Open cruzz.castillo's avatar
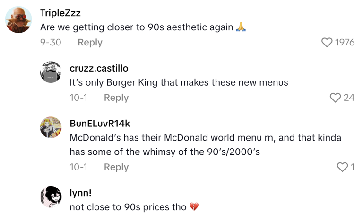Viewport: 363px width, 215px height. (x=51, y=72)
